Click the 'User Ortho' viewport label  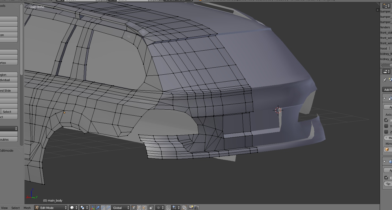tap(37, 7)
